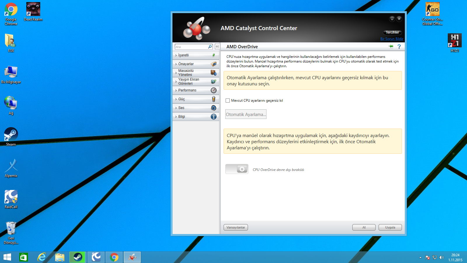467x263 pixels.
Task: Open Dead Realm desktop shortcut
Action: click(x=33, y=12)
